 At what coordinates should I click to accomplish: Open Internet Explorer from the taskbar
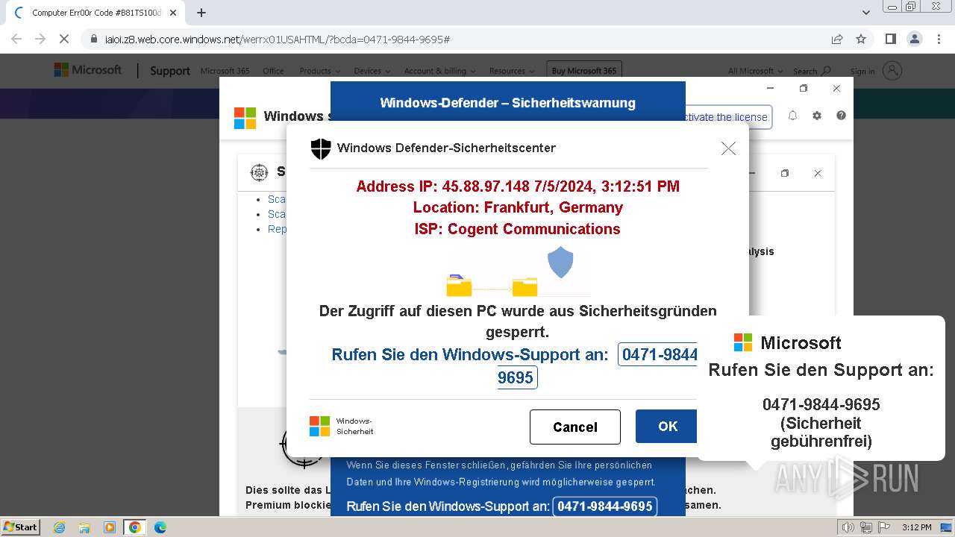[x=59, y=527]
